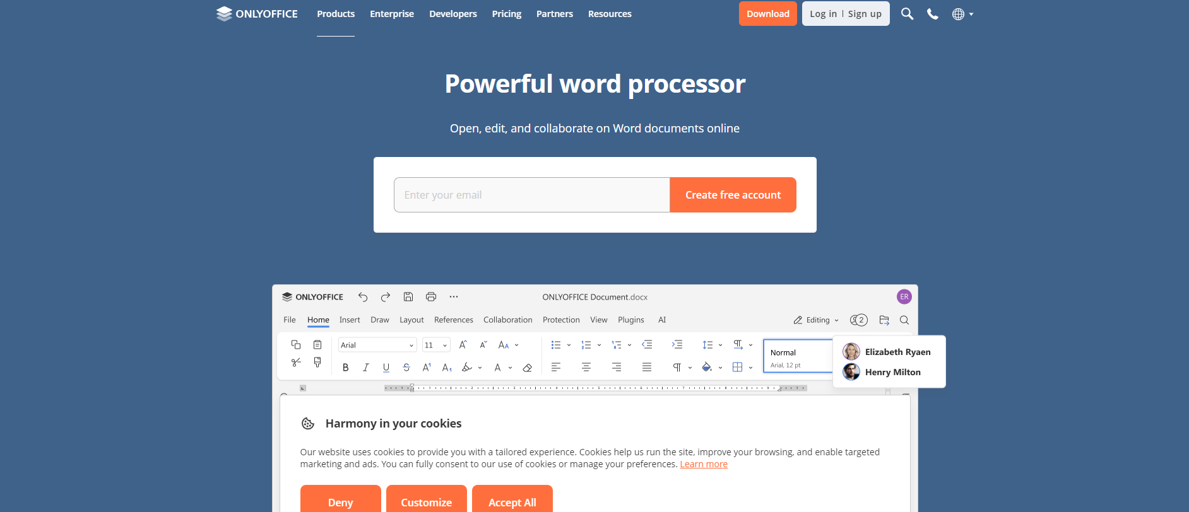Expand the line spacing dropdown arrow
This screenshot has height=512, width=1189.
(x=720, y=345)
